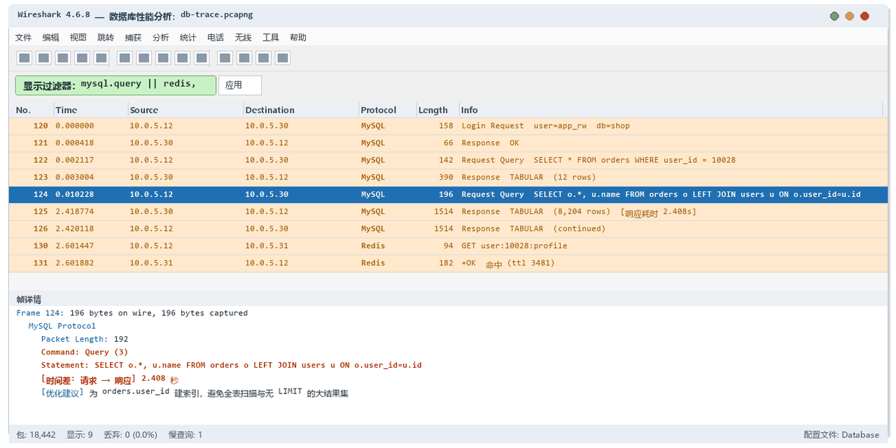Click the 响应耗时 2.408s annotation in packet 125
Viewport: 896px width, 448px height.
[658, 212]
